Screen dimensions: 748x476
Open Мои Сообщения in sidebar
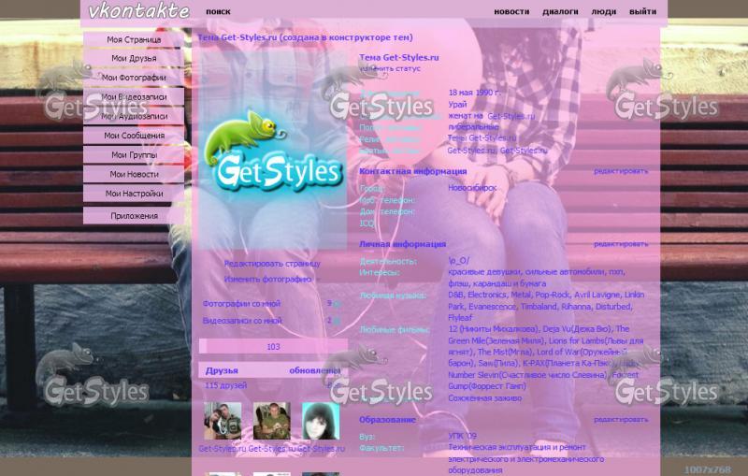point(134,136)
